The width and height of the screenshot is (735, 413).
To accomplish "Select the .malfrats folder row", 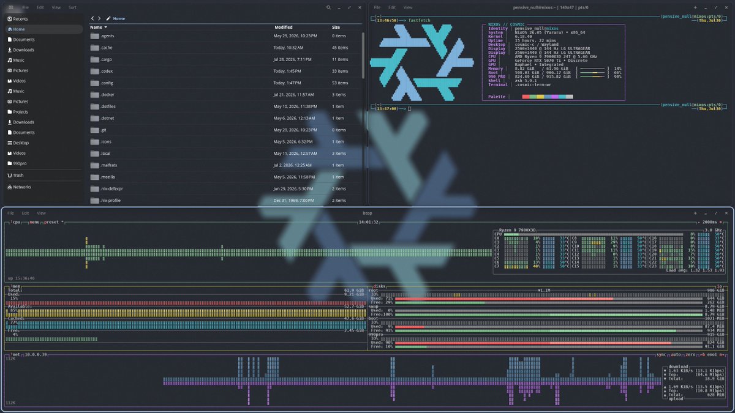I will [x=224, y=165].
